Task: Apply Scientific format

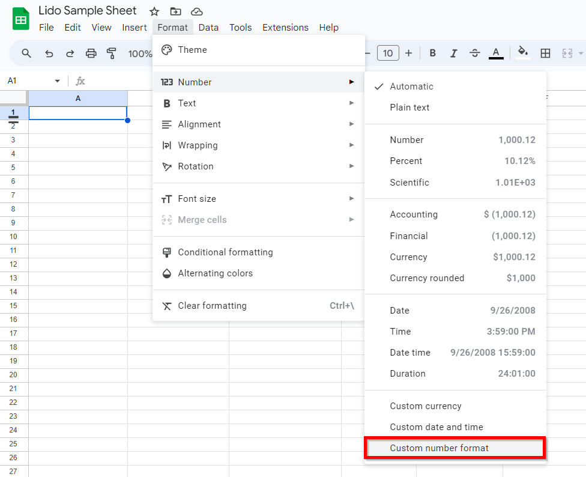Action: click(455, 183)
